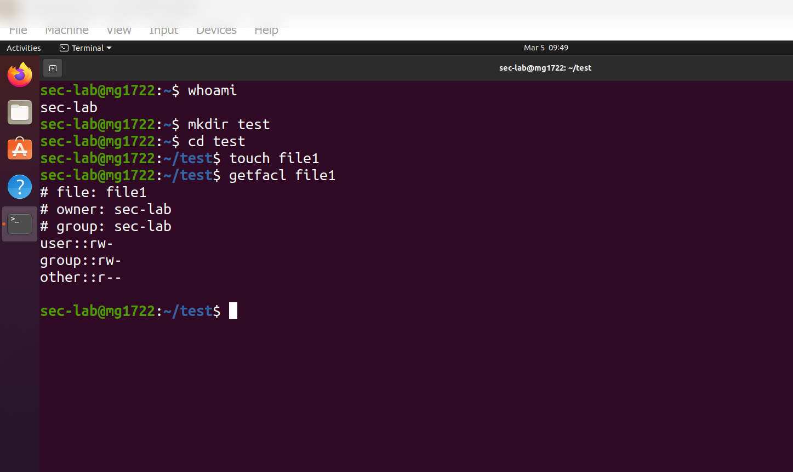
Task: Open the Files manager dock icon
Action: [x=20, y=112]
